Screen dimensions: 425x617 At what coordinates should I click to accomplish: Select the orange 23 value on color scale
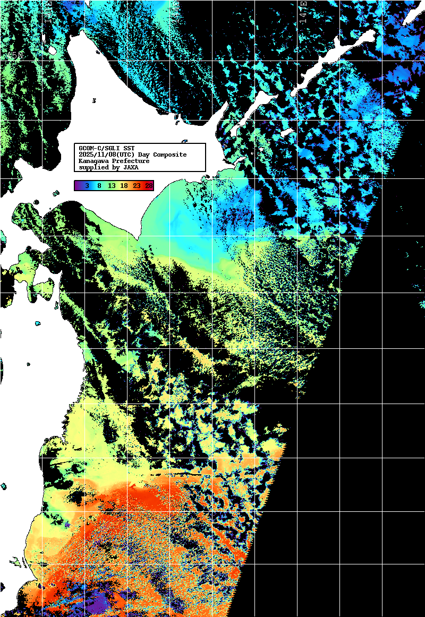point(137,186)
